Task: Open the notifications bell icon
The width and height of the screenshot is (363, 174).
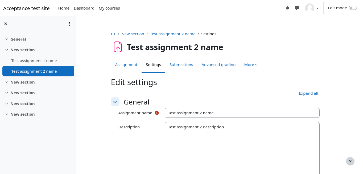Action: pyautogui.click(x=287, y=8)
